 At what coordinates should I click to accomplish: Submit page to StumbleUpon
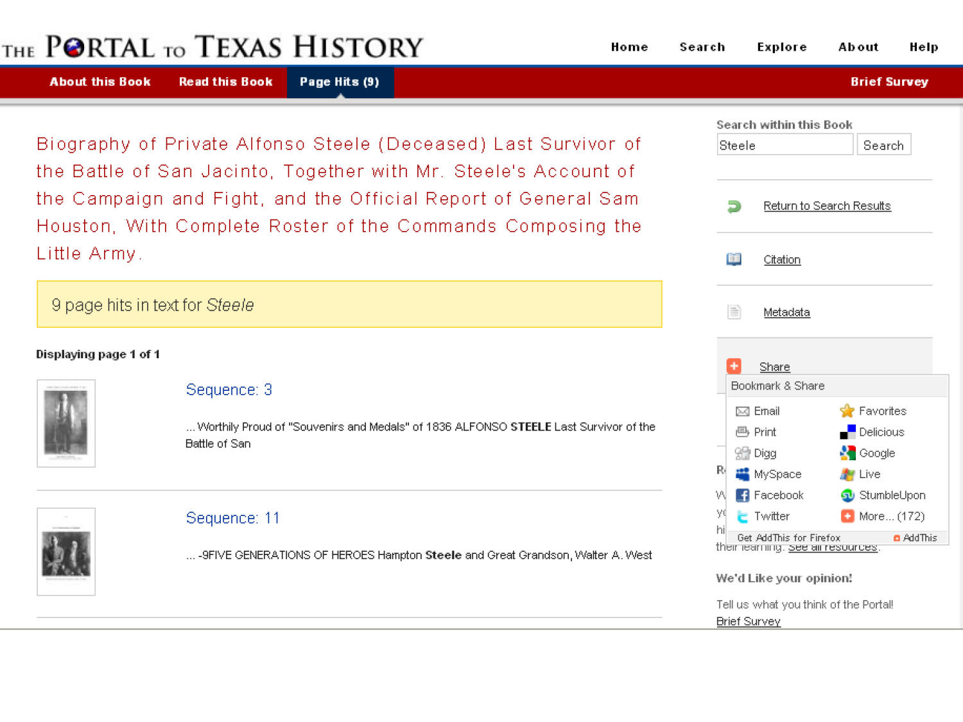tap(847, 495)
